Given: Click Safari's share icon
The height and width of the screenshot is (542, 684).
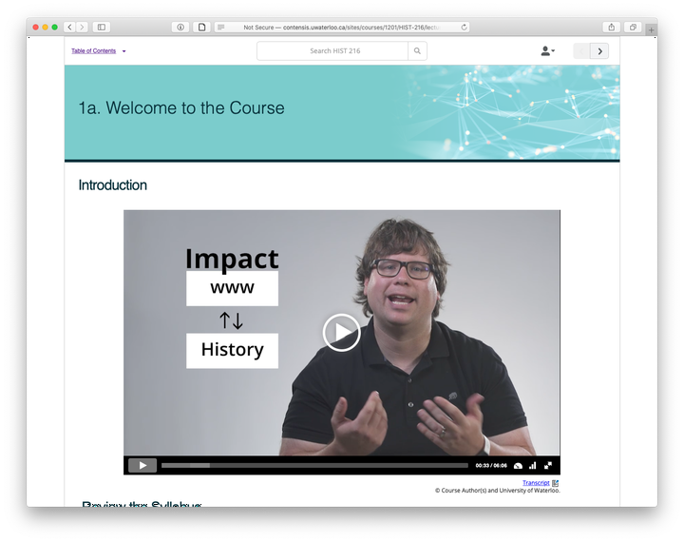Looking at the screenshot, I should click(x=612, y=27).
